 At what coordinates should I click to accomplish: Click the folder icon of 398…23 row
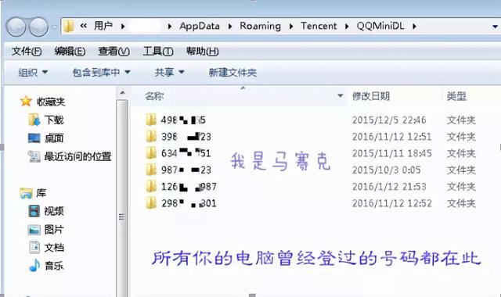[151, 137]
